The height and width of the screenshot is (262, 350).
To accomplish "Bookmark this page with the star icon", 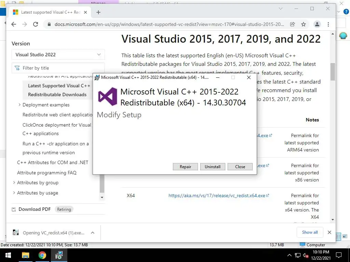I will coord(304,24).
